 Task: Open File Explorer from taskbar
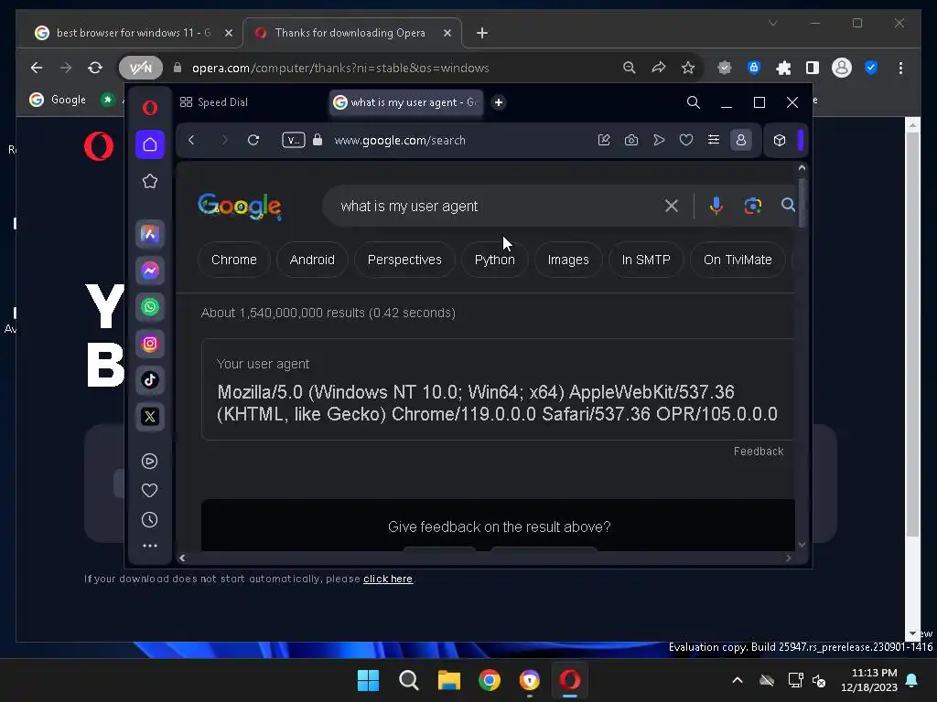click(x=448, y=680)
